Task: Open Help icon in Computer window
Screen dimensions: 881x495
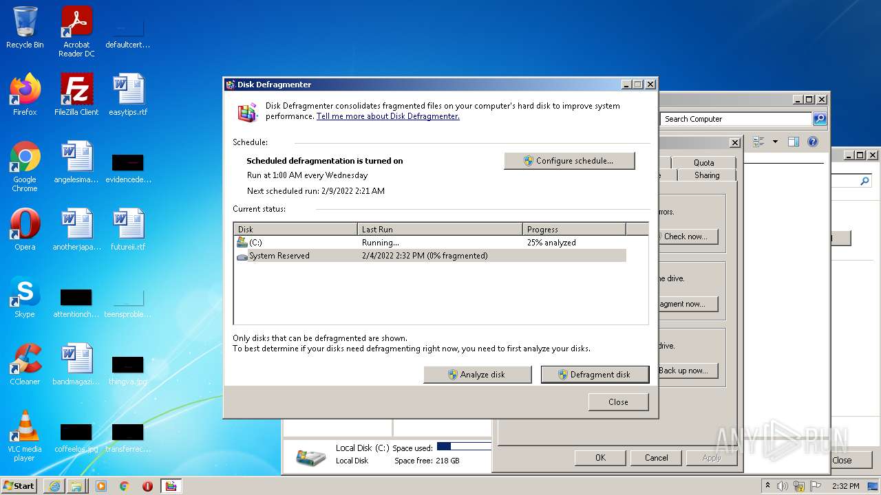Action: pyautogui.click(x=813, y=142)
